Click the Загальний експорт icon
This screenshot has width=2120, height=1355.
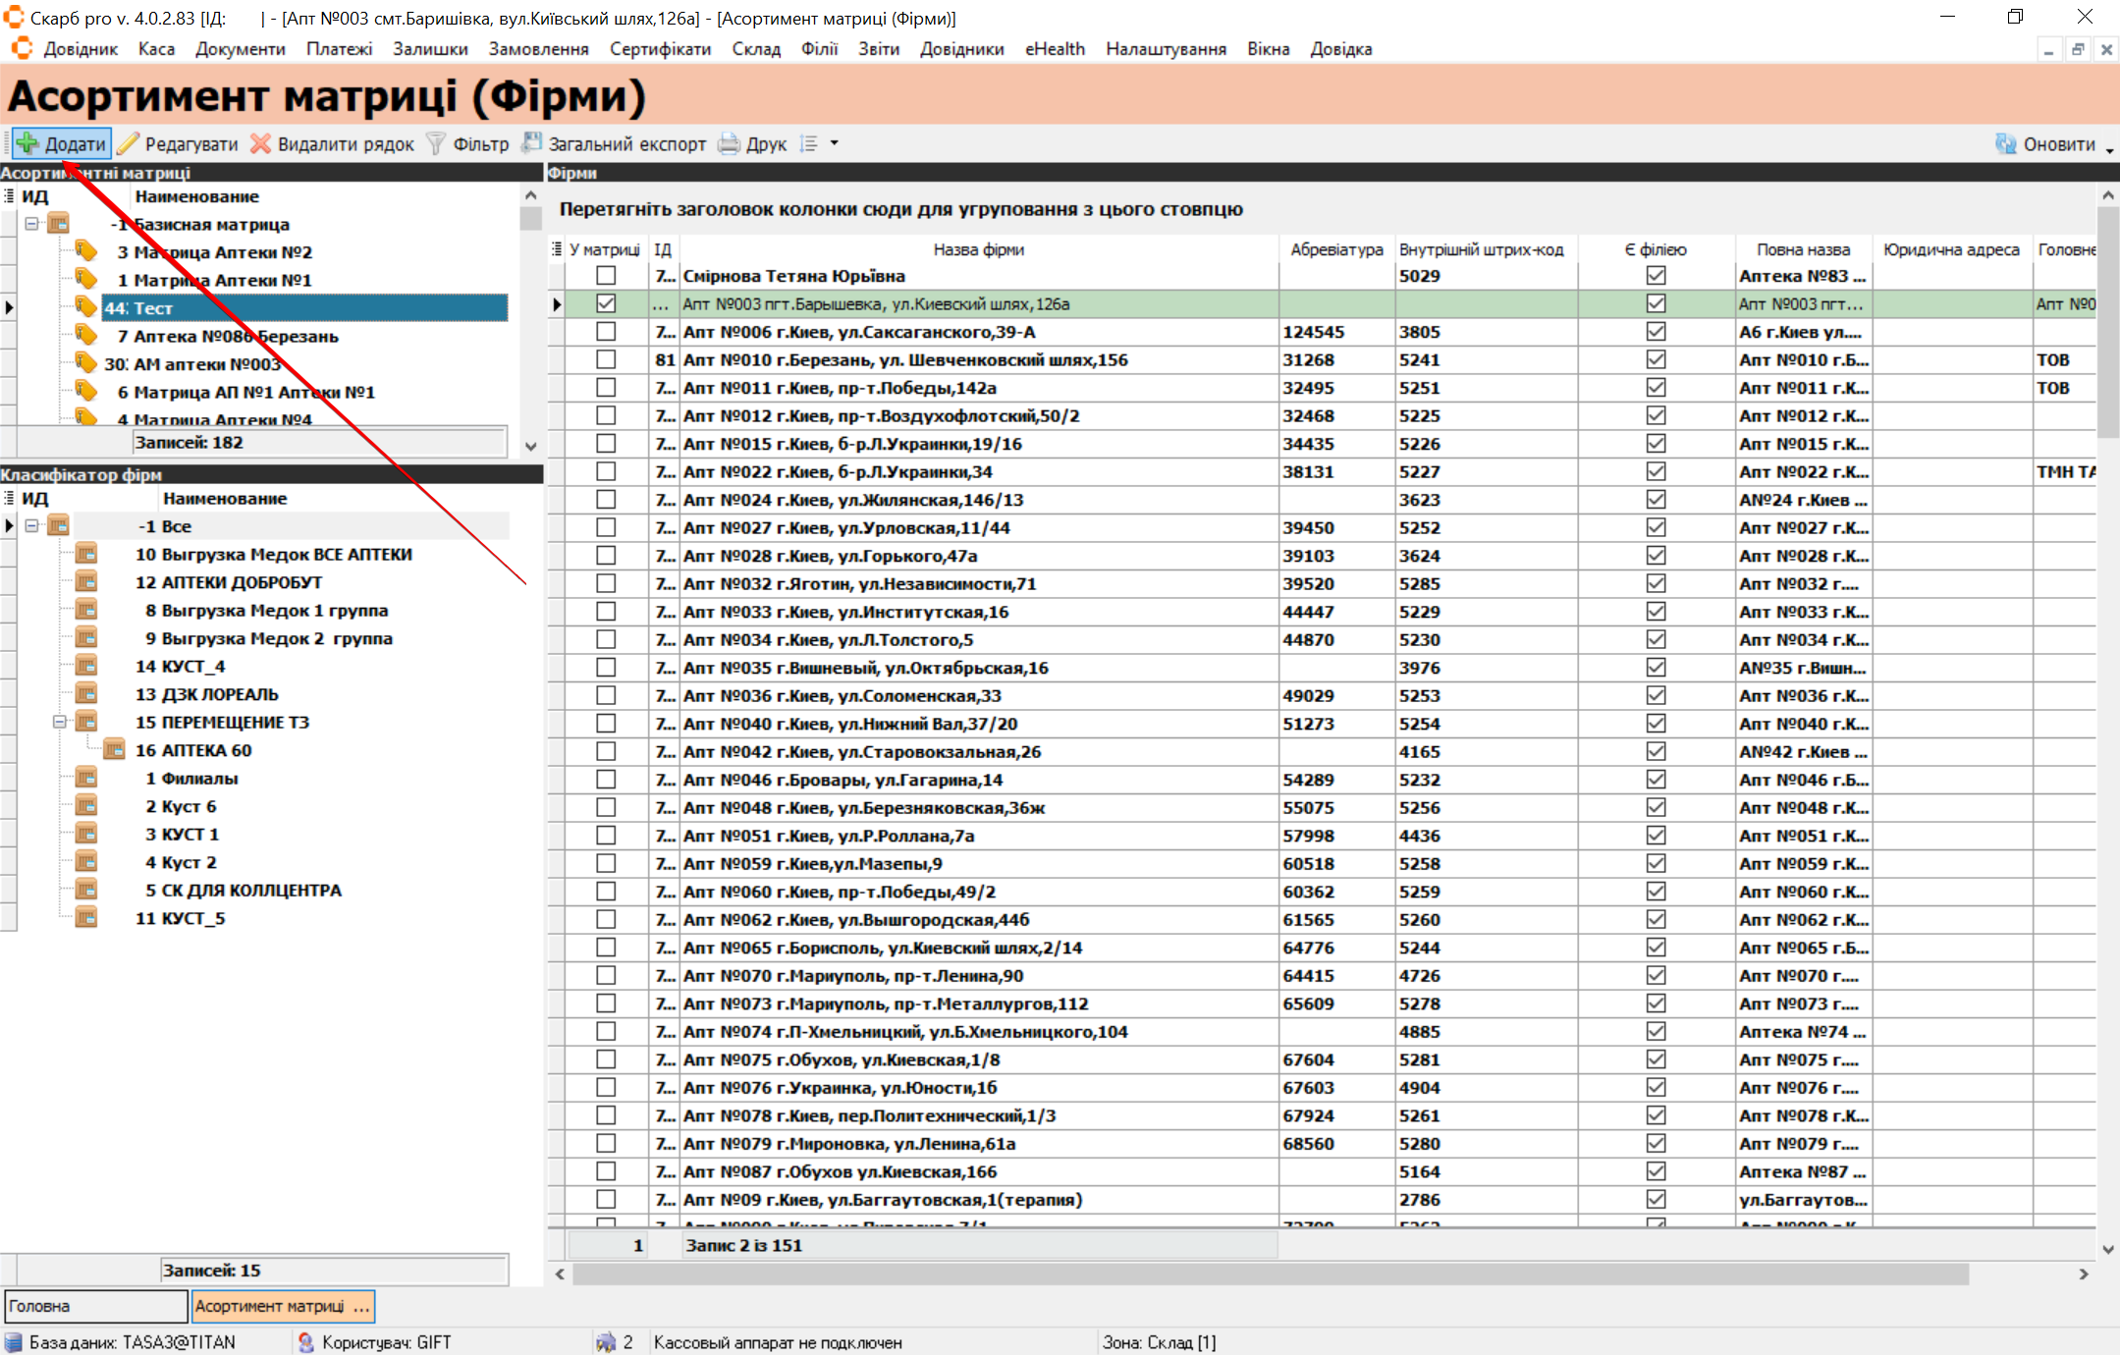(x=532, y=143)
